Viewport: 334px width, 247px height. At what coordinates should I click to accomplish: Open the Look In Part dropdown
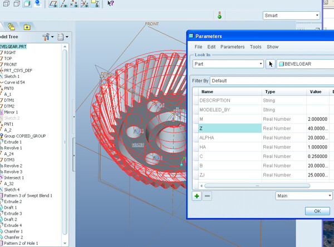pos(228,64)
